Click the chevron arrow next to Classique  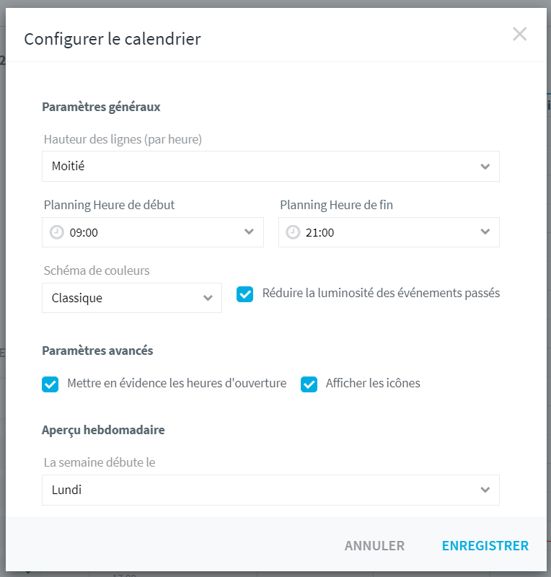(208, 298)
